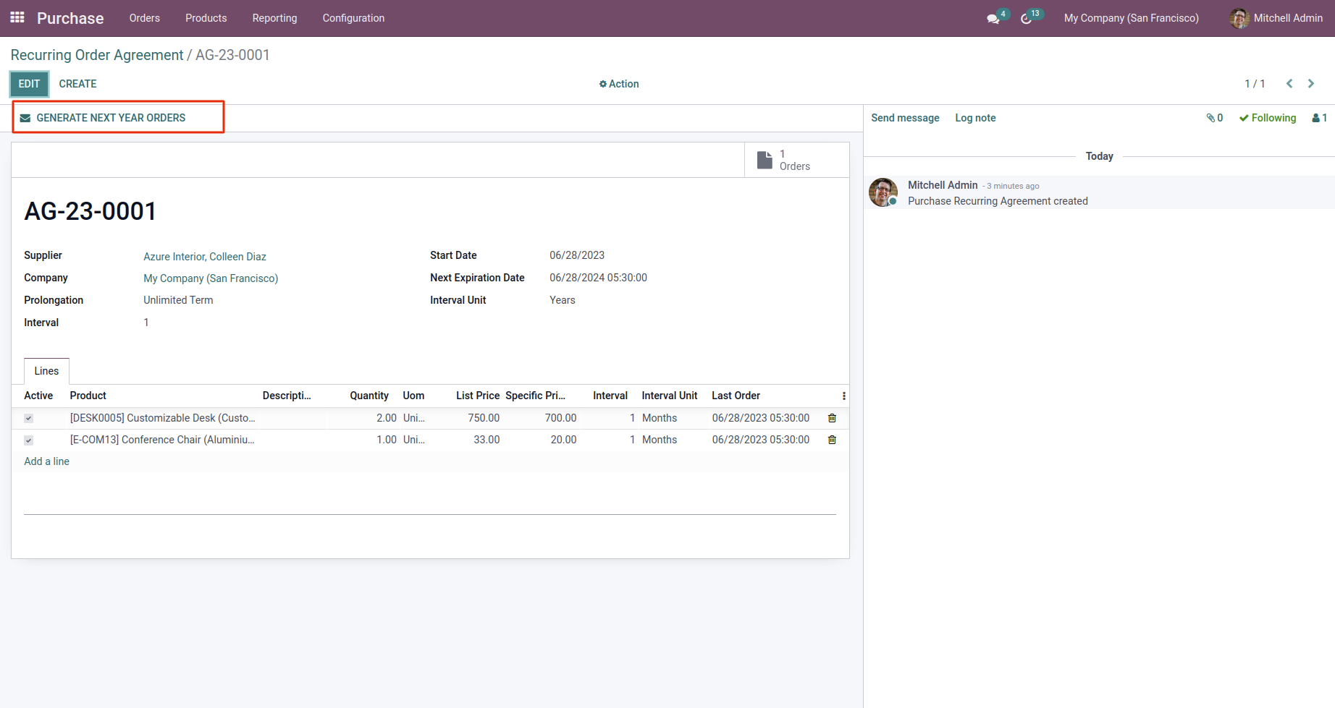
Task: Toggle Active checkbox for Conference Chair
Action: click(x=29, y=440)
